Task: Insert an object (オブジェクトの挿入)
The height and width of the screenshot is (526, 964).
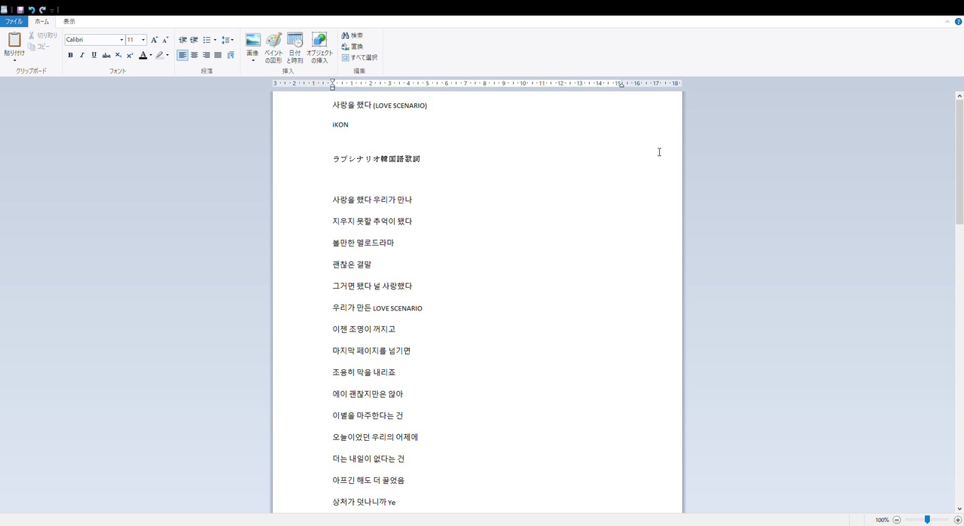Action: coord(319,48)
